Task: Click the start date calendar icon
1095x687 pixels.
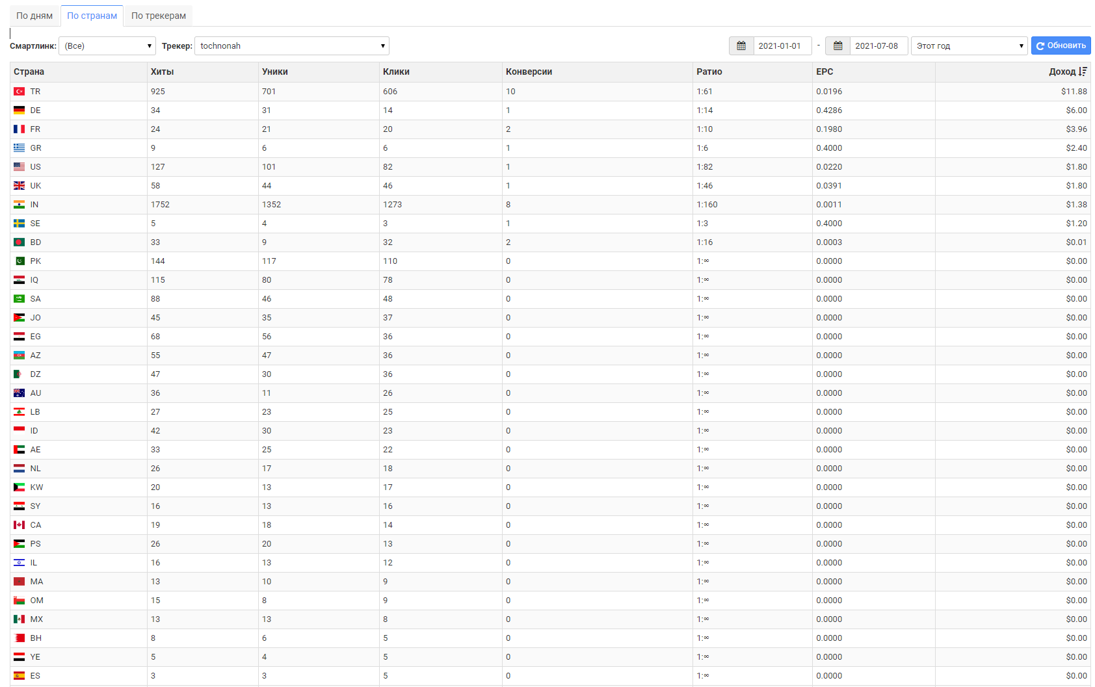Action: tap(741, 46)
